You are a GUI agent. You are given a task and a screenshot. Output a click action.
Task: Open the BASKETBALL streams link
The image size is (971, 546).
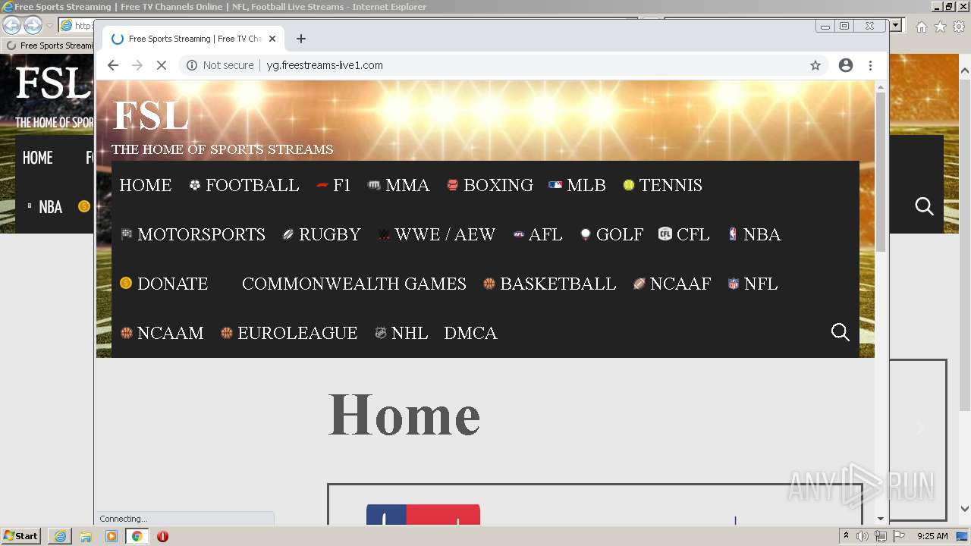pyautogui.click(x=550, y=284)
